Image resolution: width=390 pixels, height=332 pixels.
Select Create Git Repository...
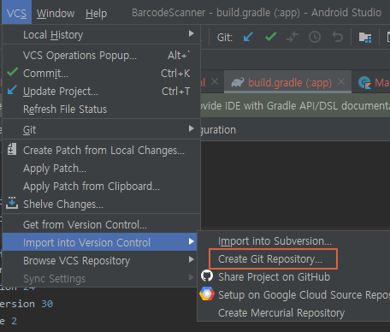(293, 259)
